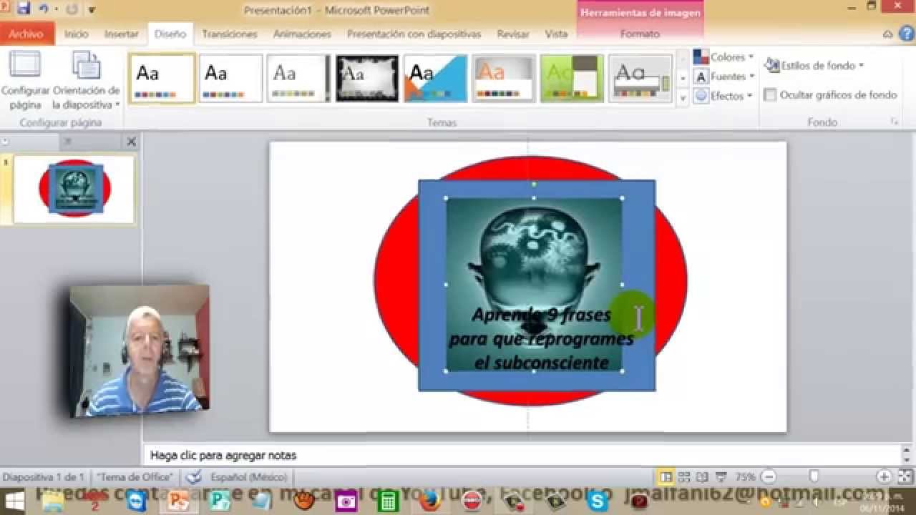Click the spell check icon in status bar
The width and height of the screenshot is (916, 515).
click(x=193, y=476)
